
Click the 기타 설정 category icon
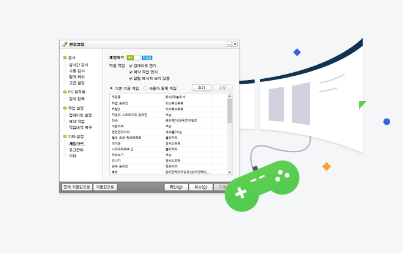[x=65, y=136]
